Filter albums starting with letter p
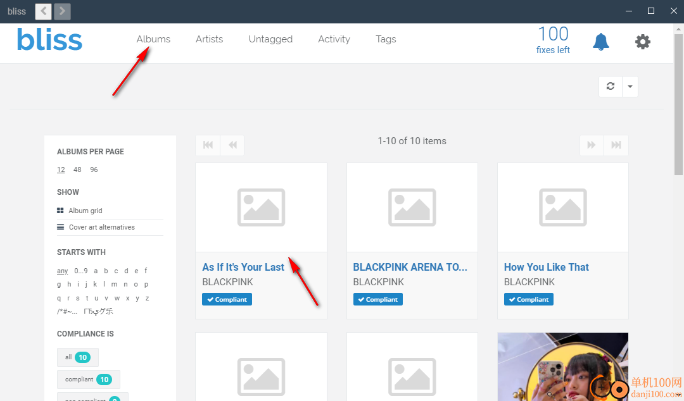 (146, 284)
